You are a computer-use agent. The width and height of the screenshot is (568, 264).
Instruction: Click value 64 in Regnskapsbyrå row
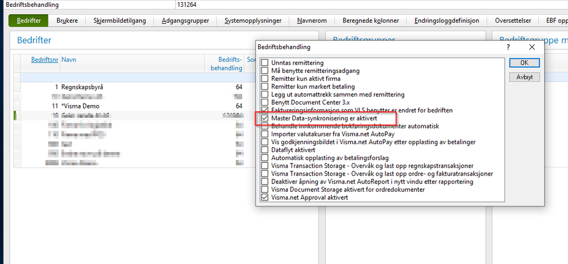pyautogui.click(x=239, y=87)
